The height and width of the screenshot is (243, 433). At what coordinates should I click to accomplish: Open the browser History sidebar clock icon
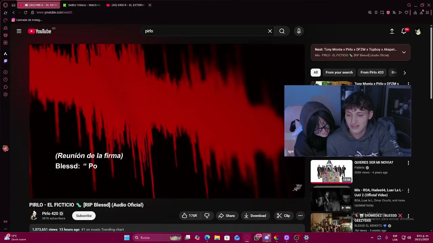[5, 80]
